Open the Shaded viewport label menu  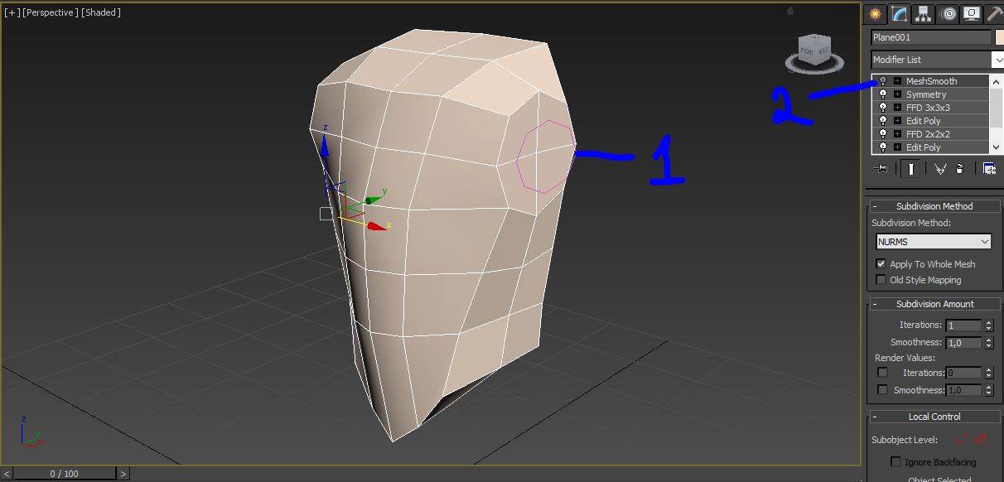(101, 12)
